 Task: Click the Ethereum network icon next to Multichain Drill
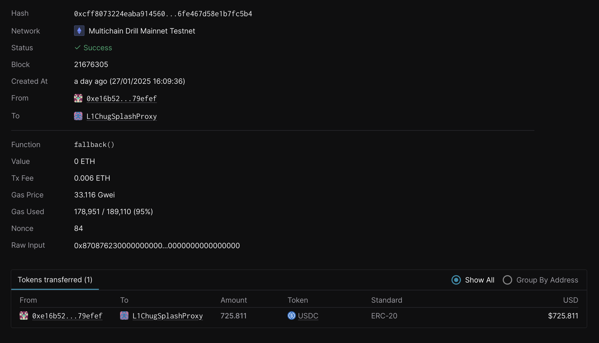pyautogui.click(x=79, y=31)
